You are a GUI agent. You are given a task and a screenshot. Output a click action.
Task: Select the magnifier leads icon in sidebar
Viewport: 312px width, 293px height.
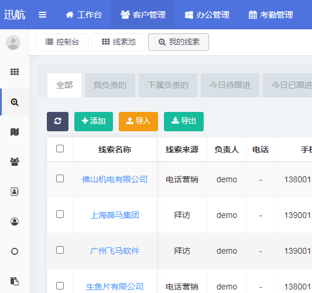click(15, 102)
